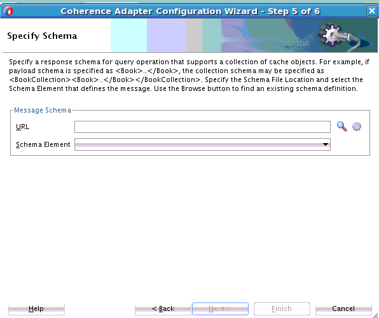Image resolution: width=379 pixels, height=318 pixels.
Task: Open the Schema Element combo box
Action: (202, 144)
